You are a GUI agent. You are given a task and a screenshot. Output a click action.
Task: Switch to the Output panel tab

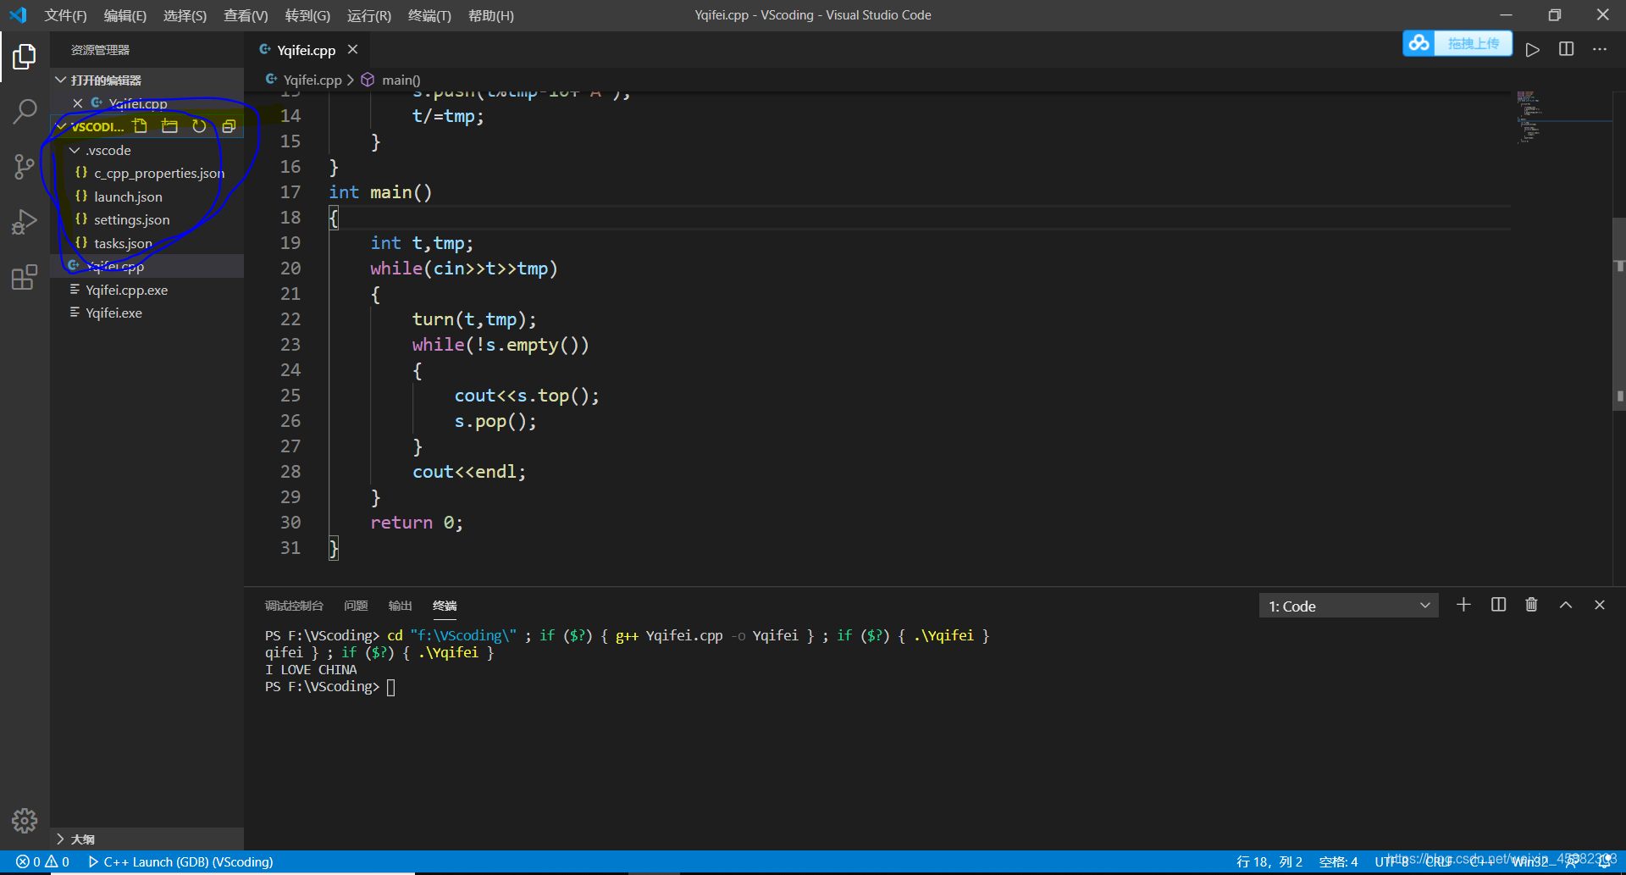[400, 606]
